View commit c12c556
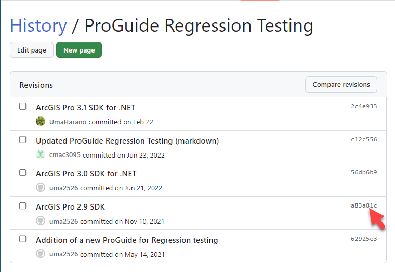 click(364, 139)
